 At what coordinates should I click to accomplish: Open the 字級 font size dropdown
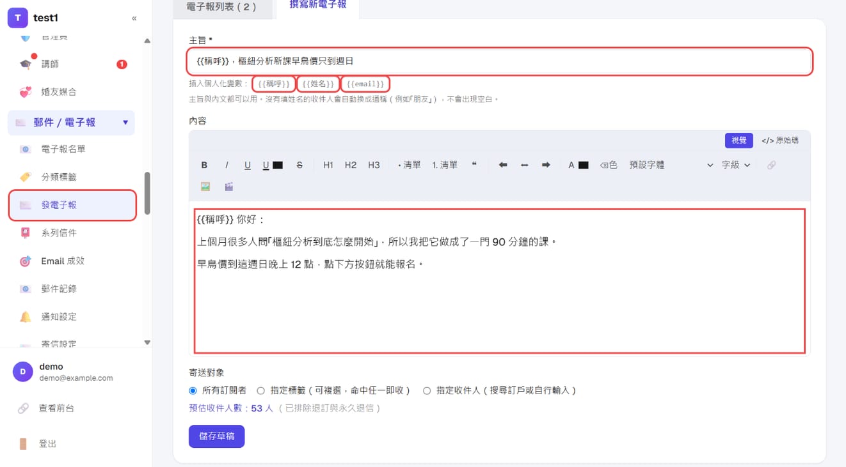[x=736, y=165]
